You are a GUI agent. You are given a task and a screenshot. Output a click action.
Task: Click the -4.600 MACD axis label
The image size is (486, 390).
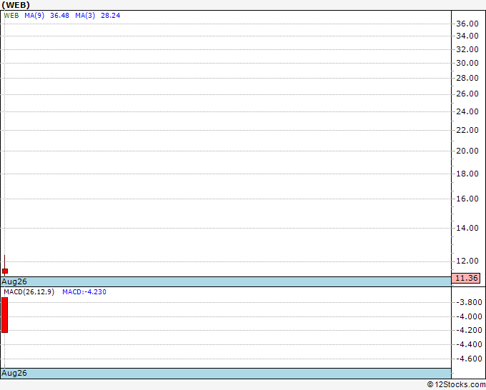[469, 359]
